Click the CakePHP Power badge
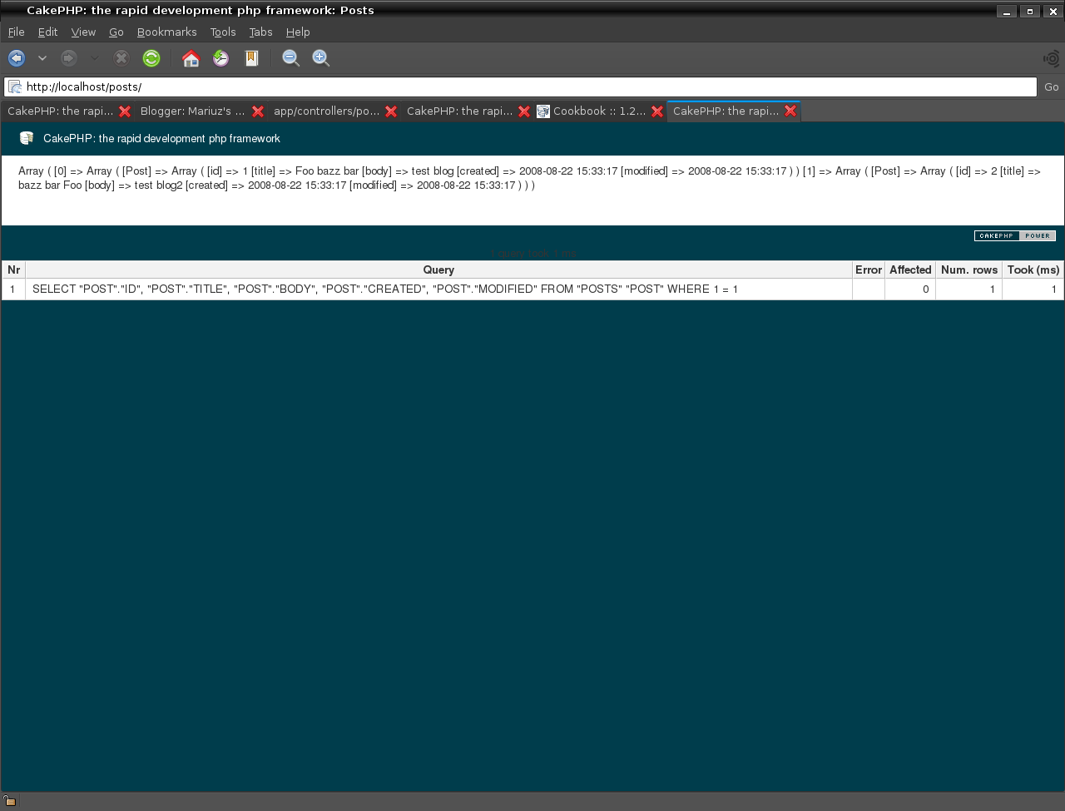Viewport: 1065px width, 811px height. pyautogui.click(x=1015, y=236)
